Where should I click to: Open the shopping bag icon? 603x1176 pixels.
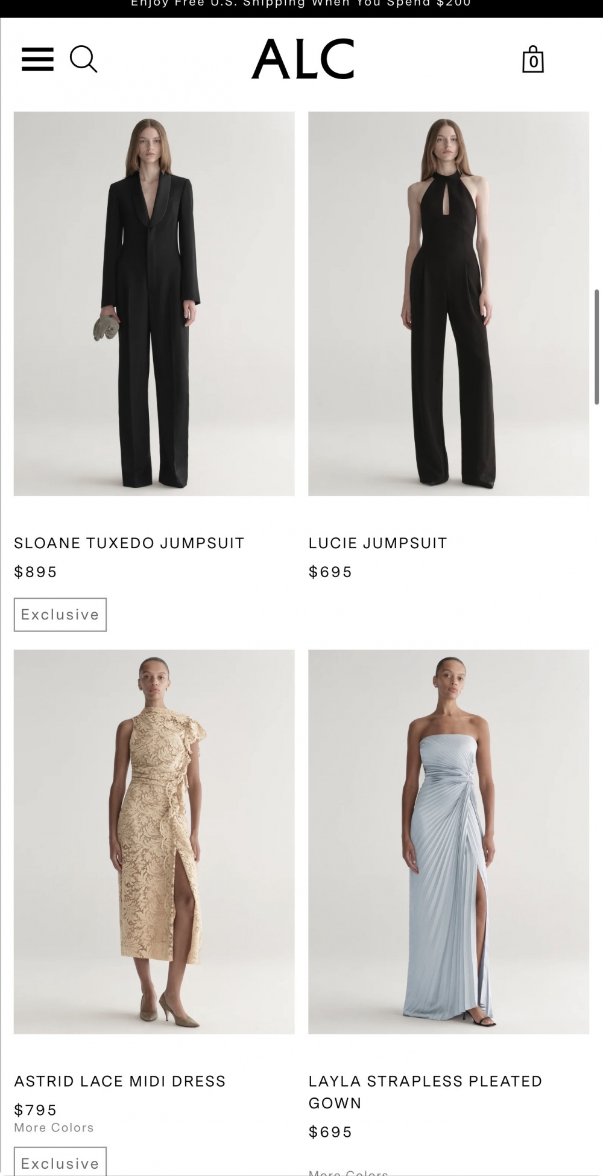click(532, 59)
